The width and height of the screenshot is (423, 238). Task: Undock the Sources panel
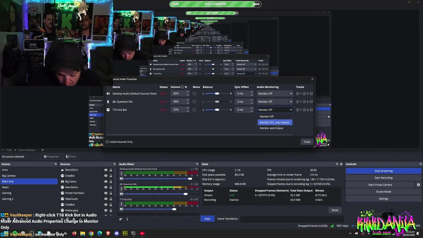(x=114, y=164)
